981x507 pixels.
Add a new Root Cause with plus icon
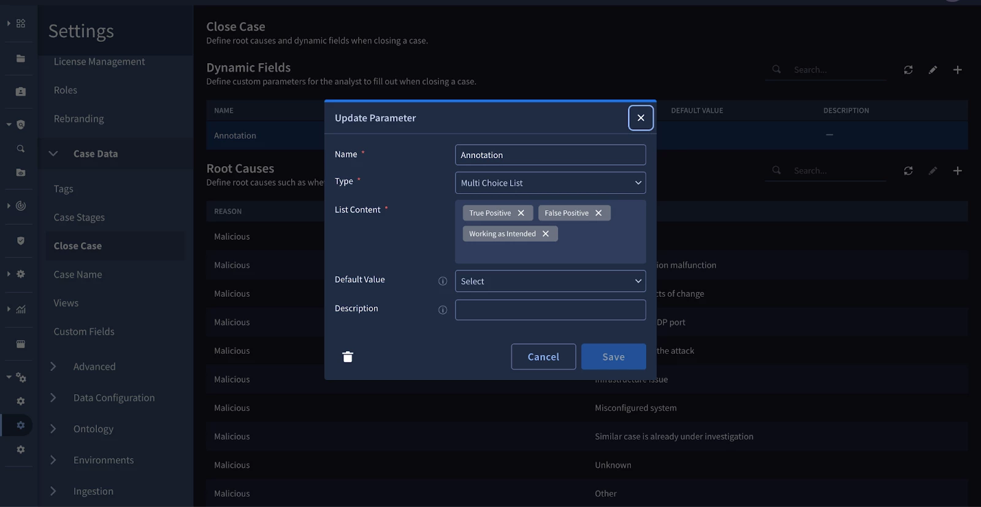[957, 170]
